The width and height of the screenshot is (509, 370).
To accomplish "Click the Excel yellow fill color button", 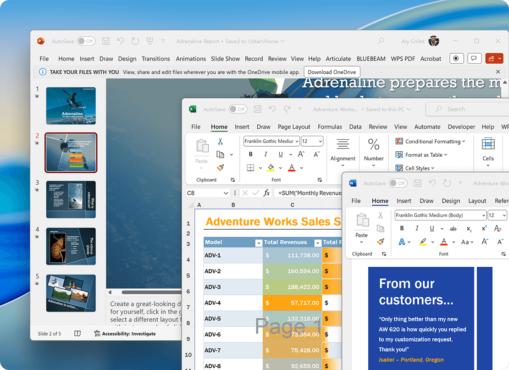I will 271,168.
